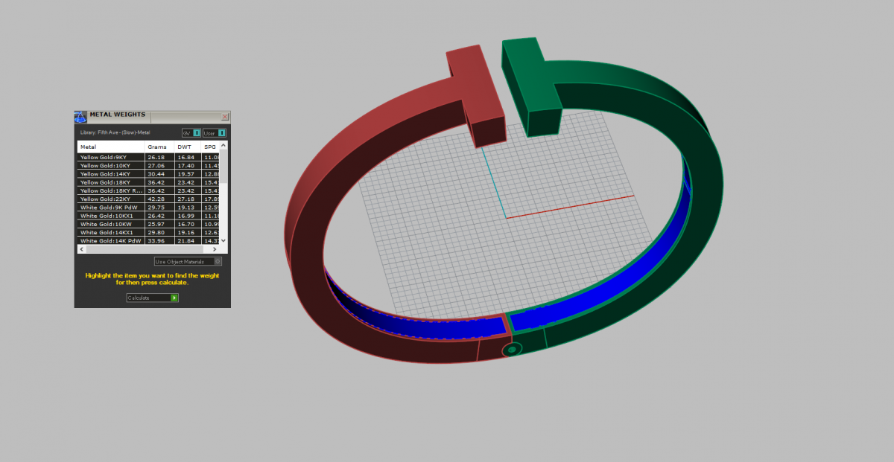
Task: Select the White Gold:9K PdW row
Action: (148, 208)
